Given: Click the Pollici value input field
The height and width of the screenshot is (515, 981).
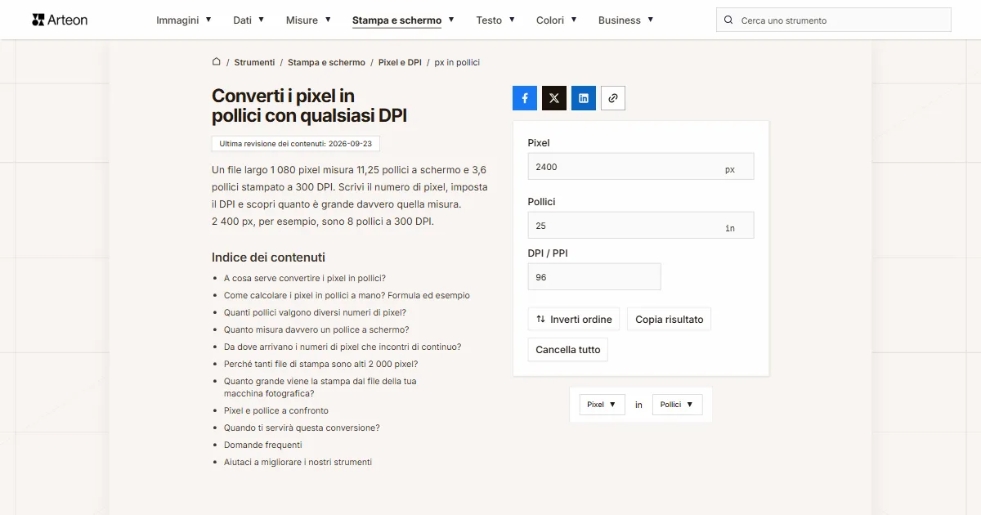Looking at the screenshot, I should coord(641,226).
